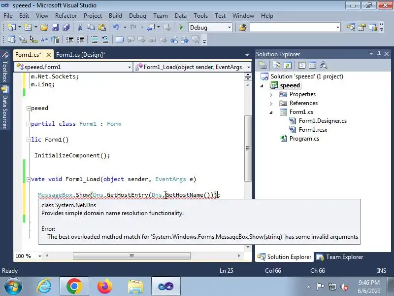This screenshot has height=296, width=394.
Task: Launch Firefox from taskbar
Action: pos(104,287)
